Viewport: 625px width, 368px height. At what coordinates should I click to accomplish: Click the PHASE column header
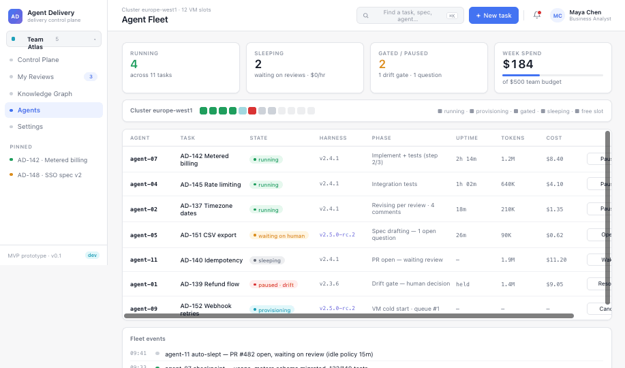point(382,138)
